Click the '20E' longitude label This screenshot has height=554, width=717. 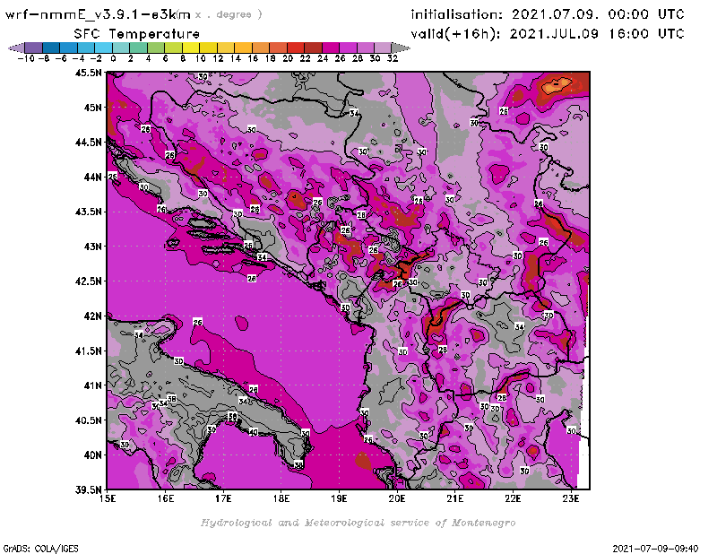pyautogui.click(x=397, y=498)
